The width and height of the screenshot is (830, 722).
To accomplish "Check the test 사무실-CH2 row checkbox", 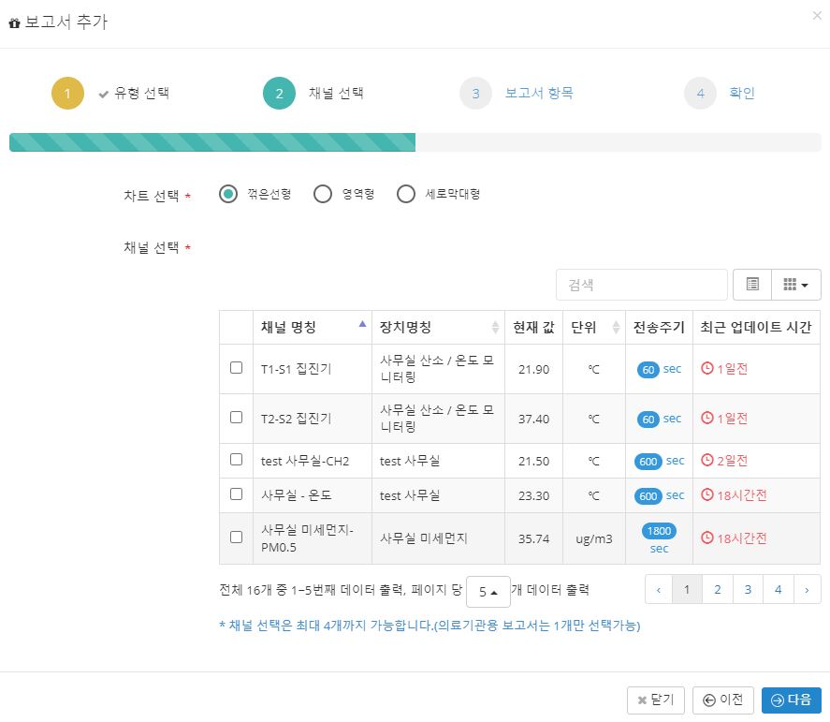I will tap(237, 459).
